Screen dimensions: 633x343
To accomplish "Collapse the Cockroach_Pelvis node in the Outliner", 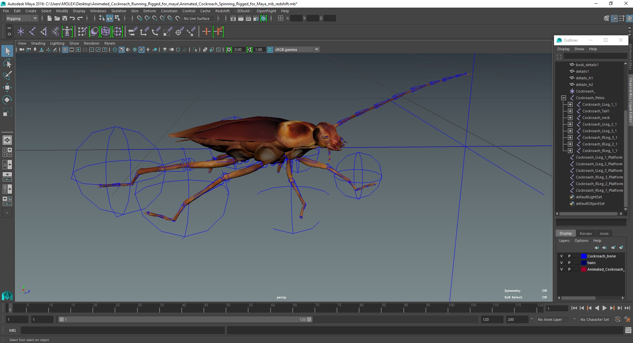I will [564, 98].
